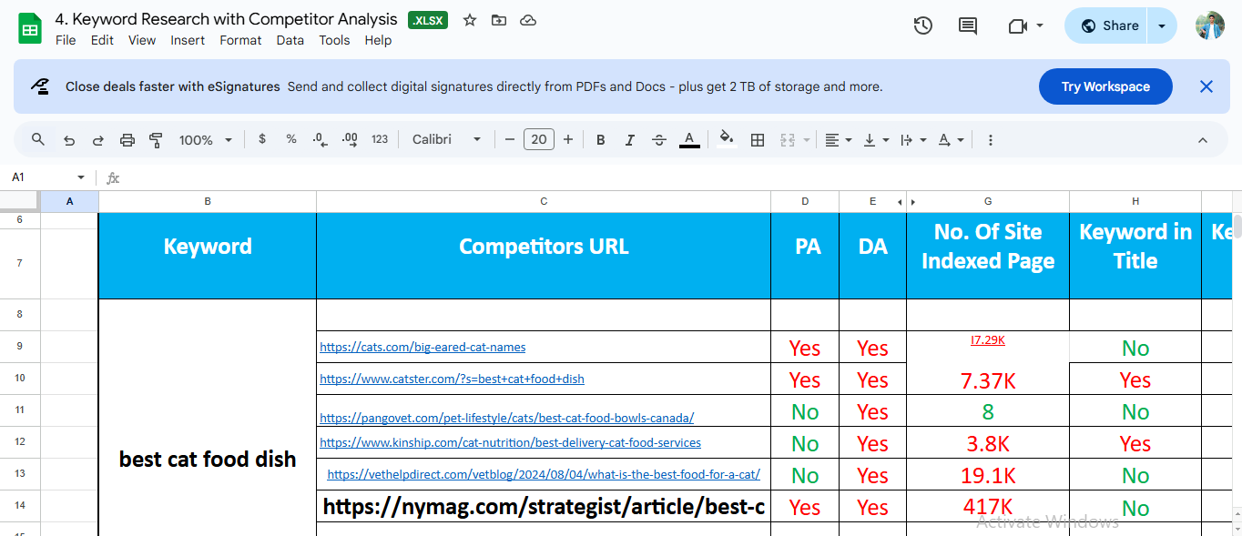This screenshot has width=1242, height=536.
Task: Open the View menu
Action: tap(142, 40)
